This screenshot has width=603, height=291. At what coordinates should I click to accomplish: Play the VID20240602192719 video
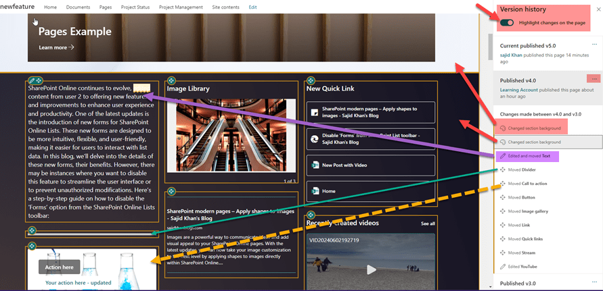coord(371,269)
